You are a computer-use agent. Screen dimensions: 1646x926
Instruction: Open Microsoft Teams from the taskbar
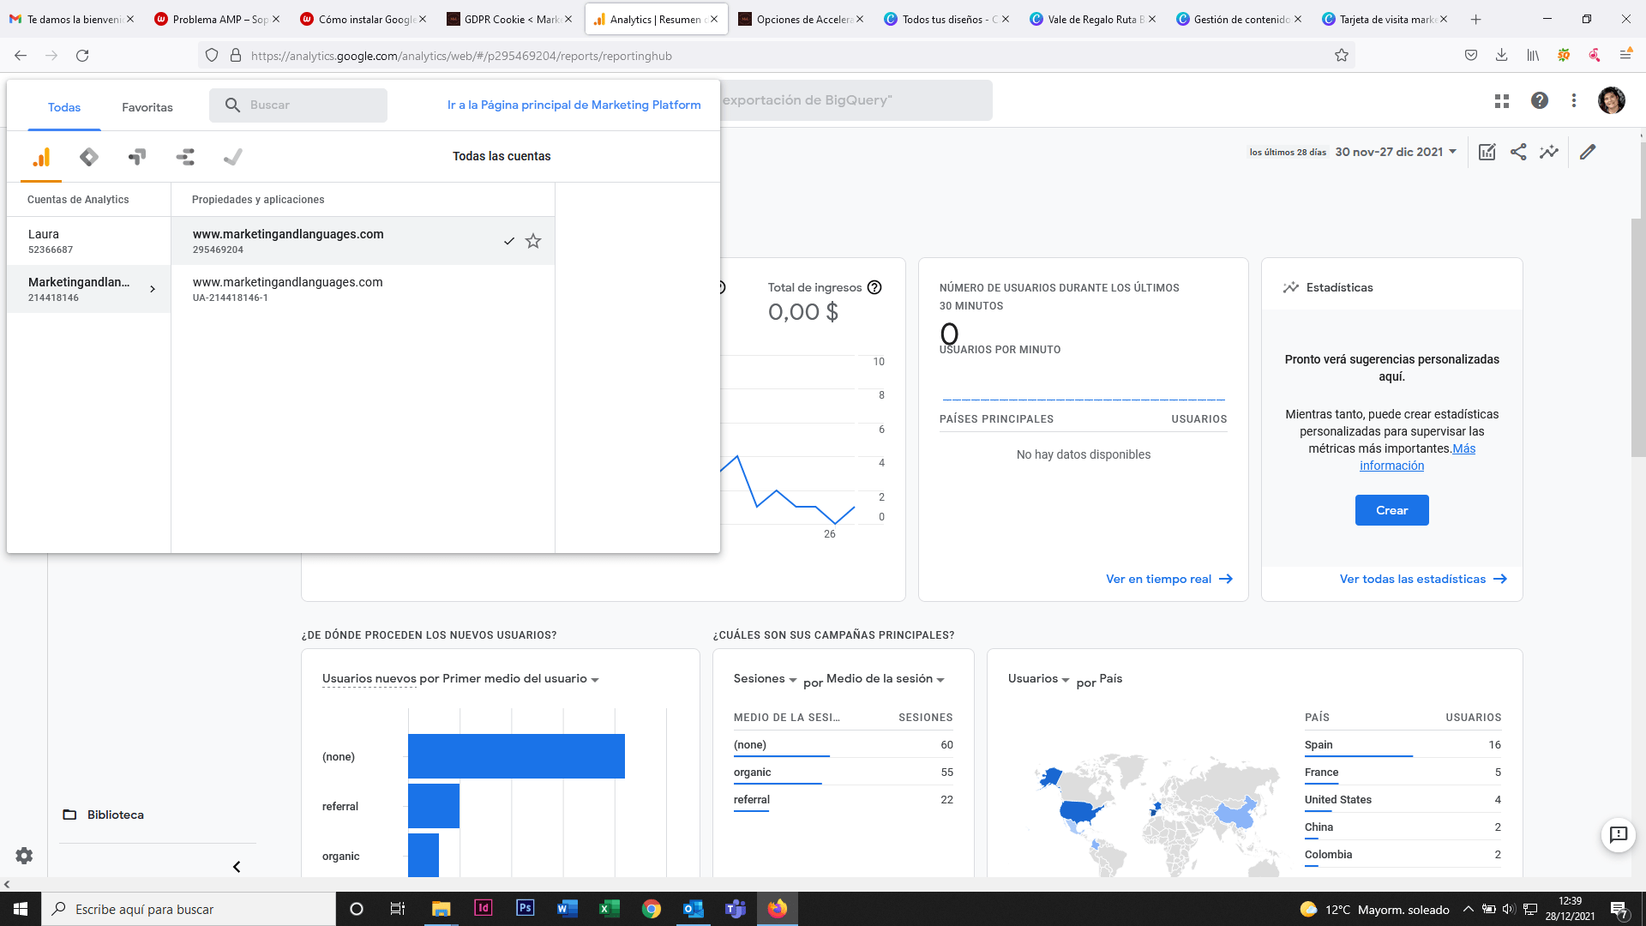(736, 909)
